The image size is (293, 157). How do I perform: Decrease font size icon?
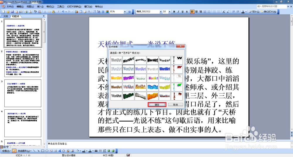click(x=228, y=12)
